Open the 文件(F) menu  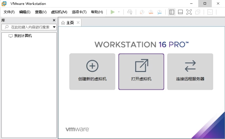[x=9, y=12]
